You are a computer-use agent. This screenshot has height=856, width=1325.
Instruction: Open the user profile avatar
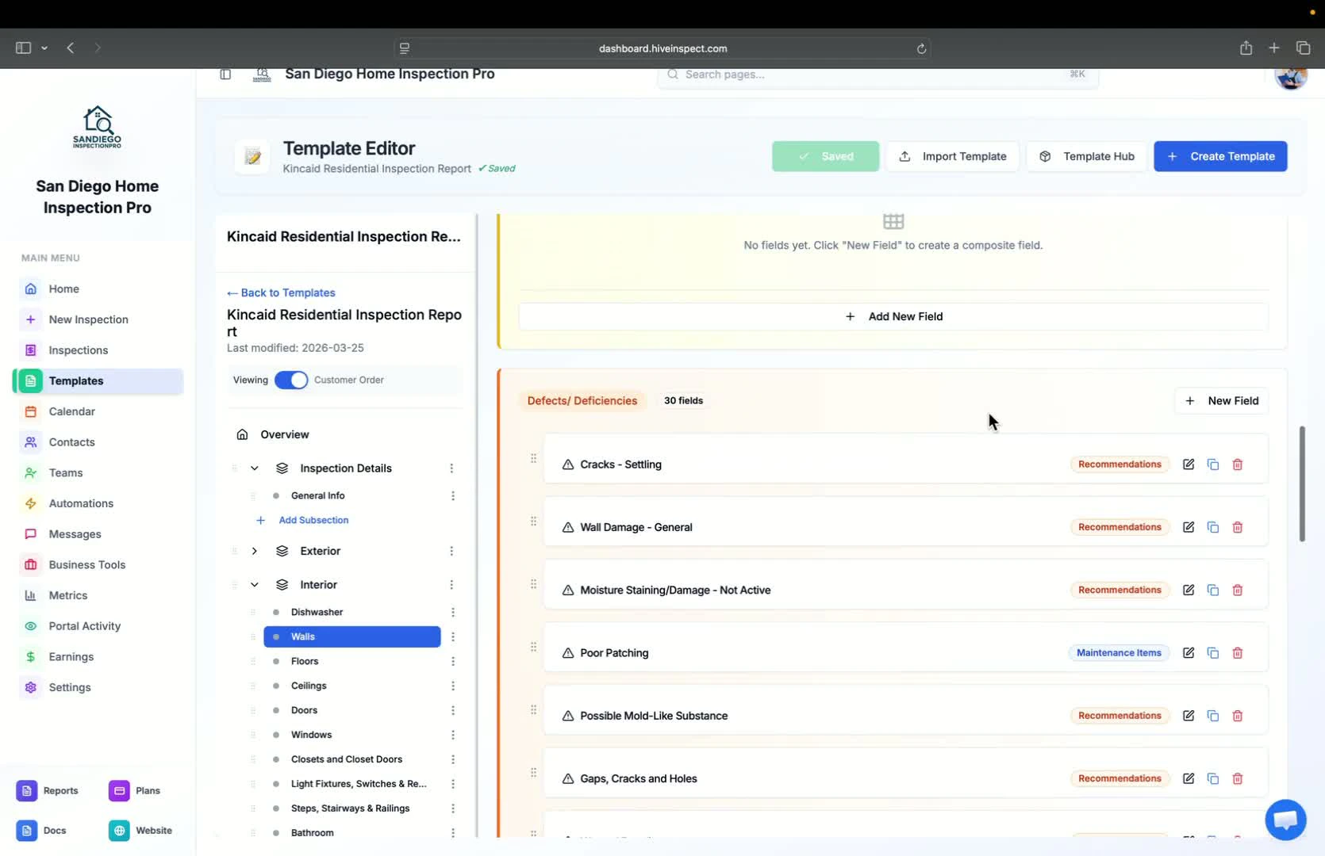(1291, 75)
